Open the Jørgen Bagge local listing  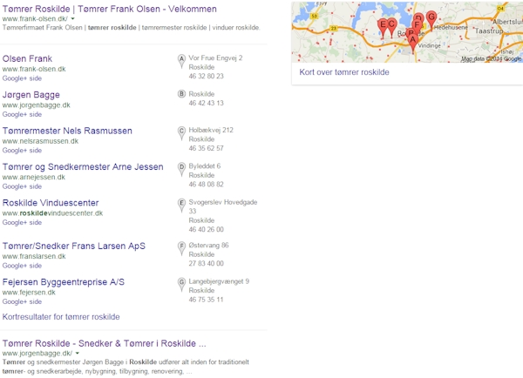click(x=31, y=95)
